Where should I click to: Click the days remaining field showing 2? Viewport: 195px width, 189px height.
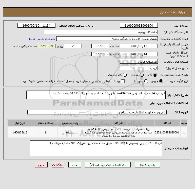(73, 46)
